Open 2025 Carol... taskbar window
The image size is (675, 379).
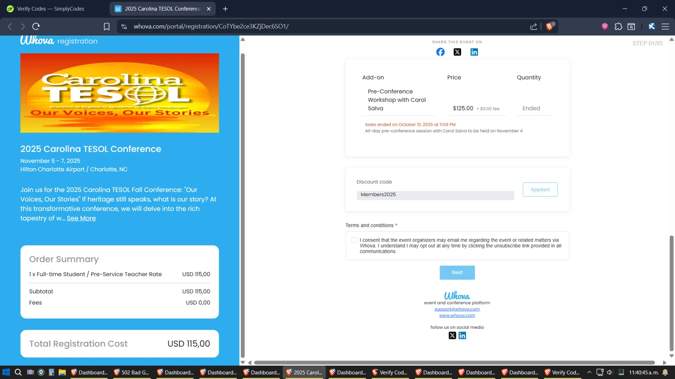304,372
